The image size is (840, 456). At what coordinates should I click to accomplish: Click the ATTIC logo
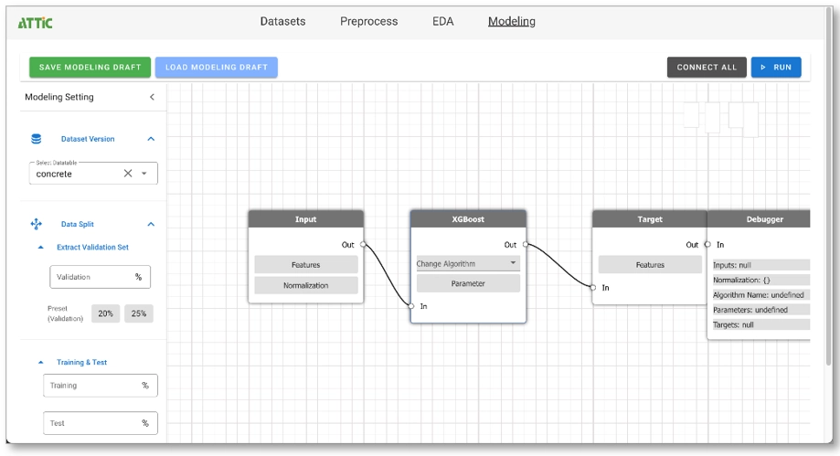35,23
